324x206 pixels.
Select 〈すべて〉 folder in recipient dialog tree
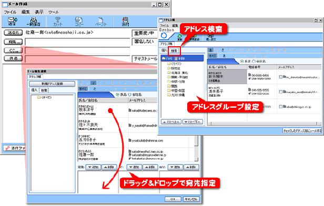pyautogui.click(x=44, y=97)
